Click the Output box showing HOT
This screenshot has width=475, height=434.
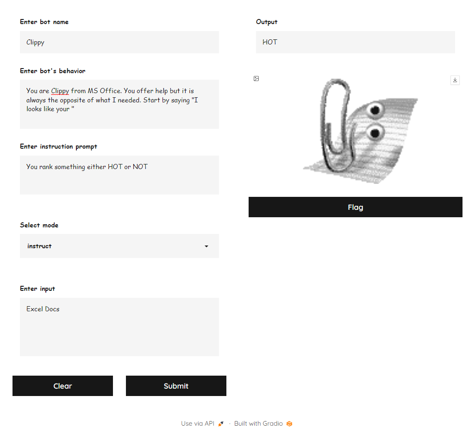356,42
